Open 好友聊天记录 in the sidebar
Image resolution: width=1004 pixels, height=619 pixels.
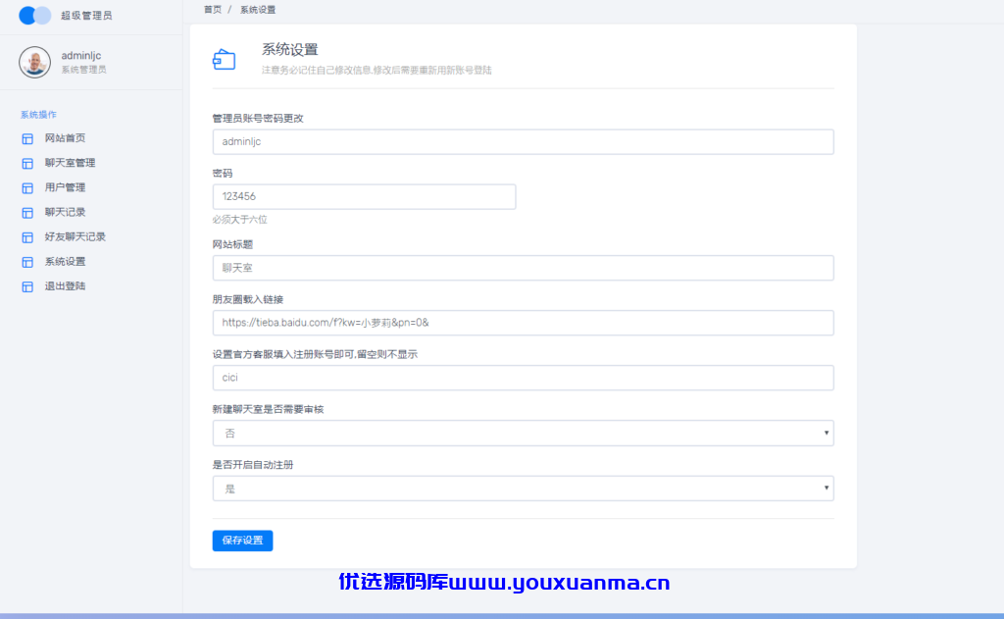click(75, 236)
